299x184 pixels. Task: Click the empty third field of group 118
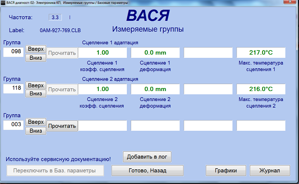208,89
